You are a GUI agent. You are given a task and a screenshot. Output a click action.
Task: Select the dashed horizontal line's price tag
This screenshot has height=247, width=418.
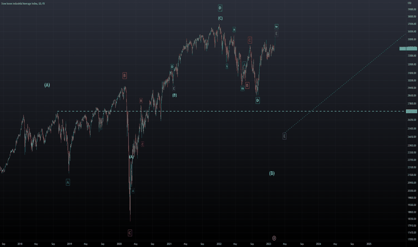click(x=411, y=111)
